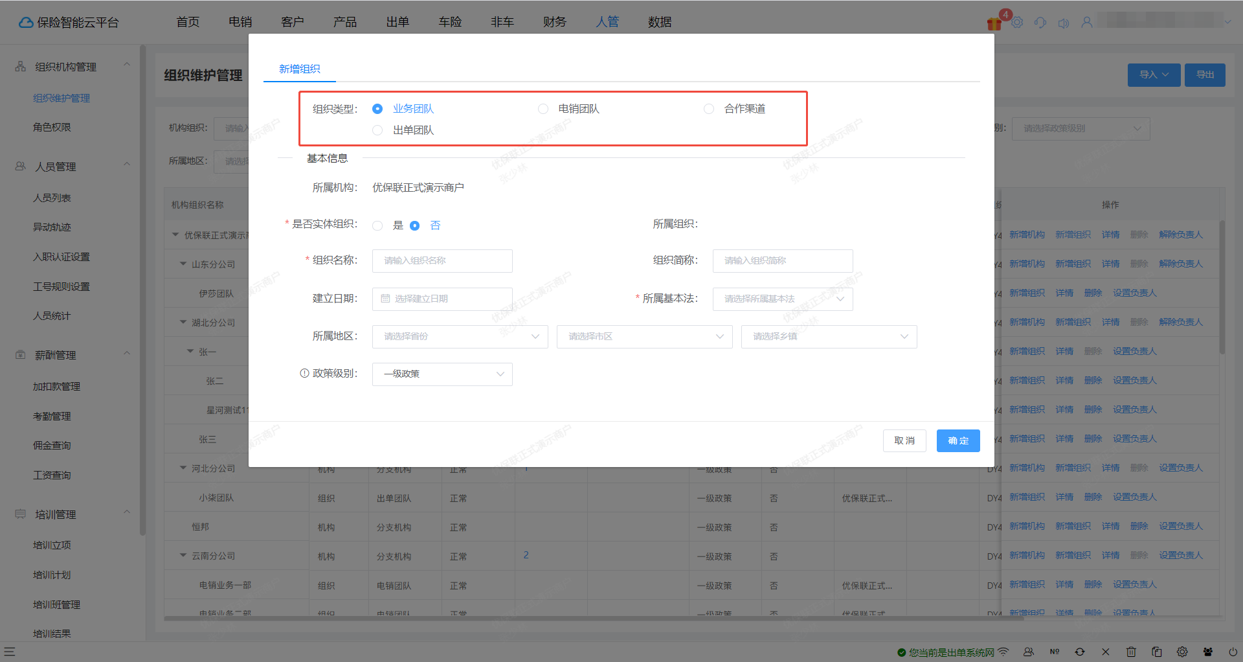Open the settings gear in top header
The image size is (1243, 662).
point(1017,23)
